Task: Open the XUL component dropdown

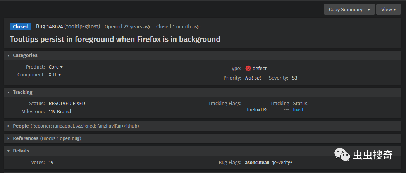Action: pyautogui.click(x=55, y=75)
